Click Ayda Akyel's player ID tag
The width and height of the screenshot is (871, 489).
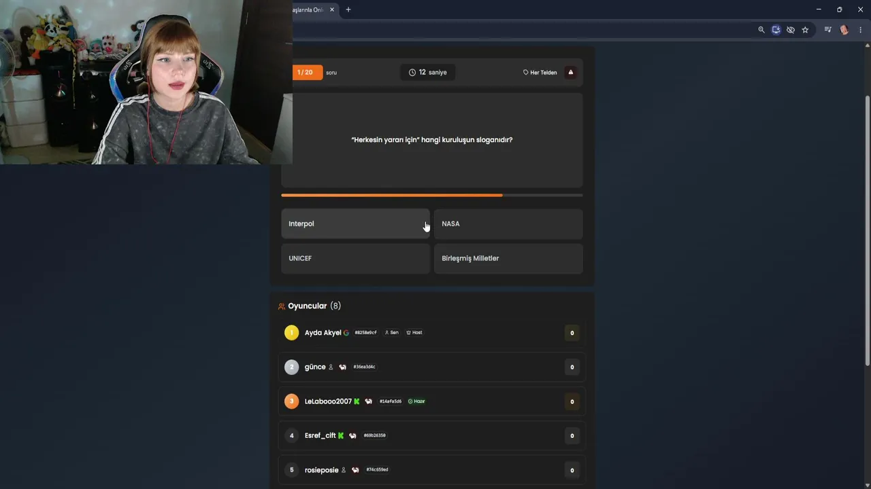point(365,333)
